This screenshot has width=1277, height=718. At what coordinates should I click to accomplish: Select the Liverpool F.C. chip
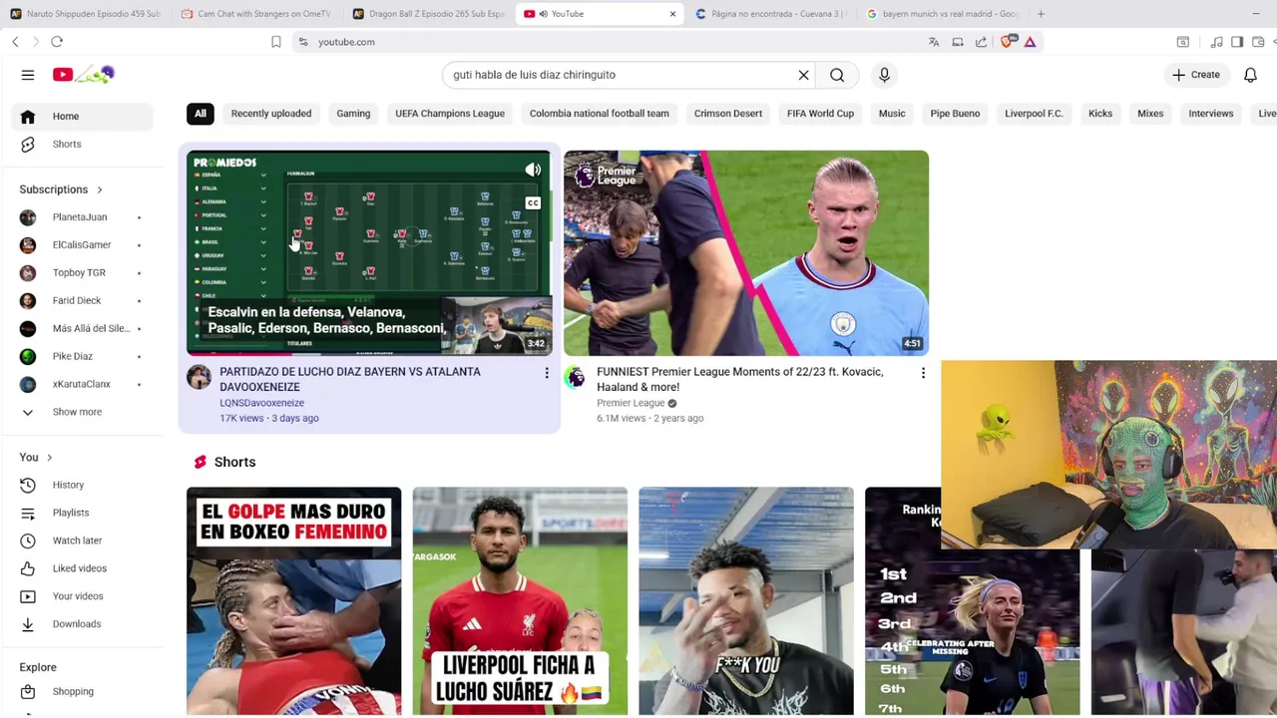[1034, 114]
